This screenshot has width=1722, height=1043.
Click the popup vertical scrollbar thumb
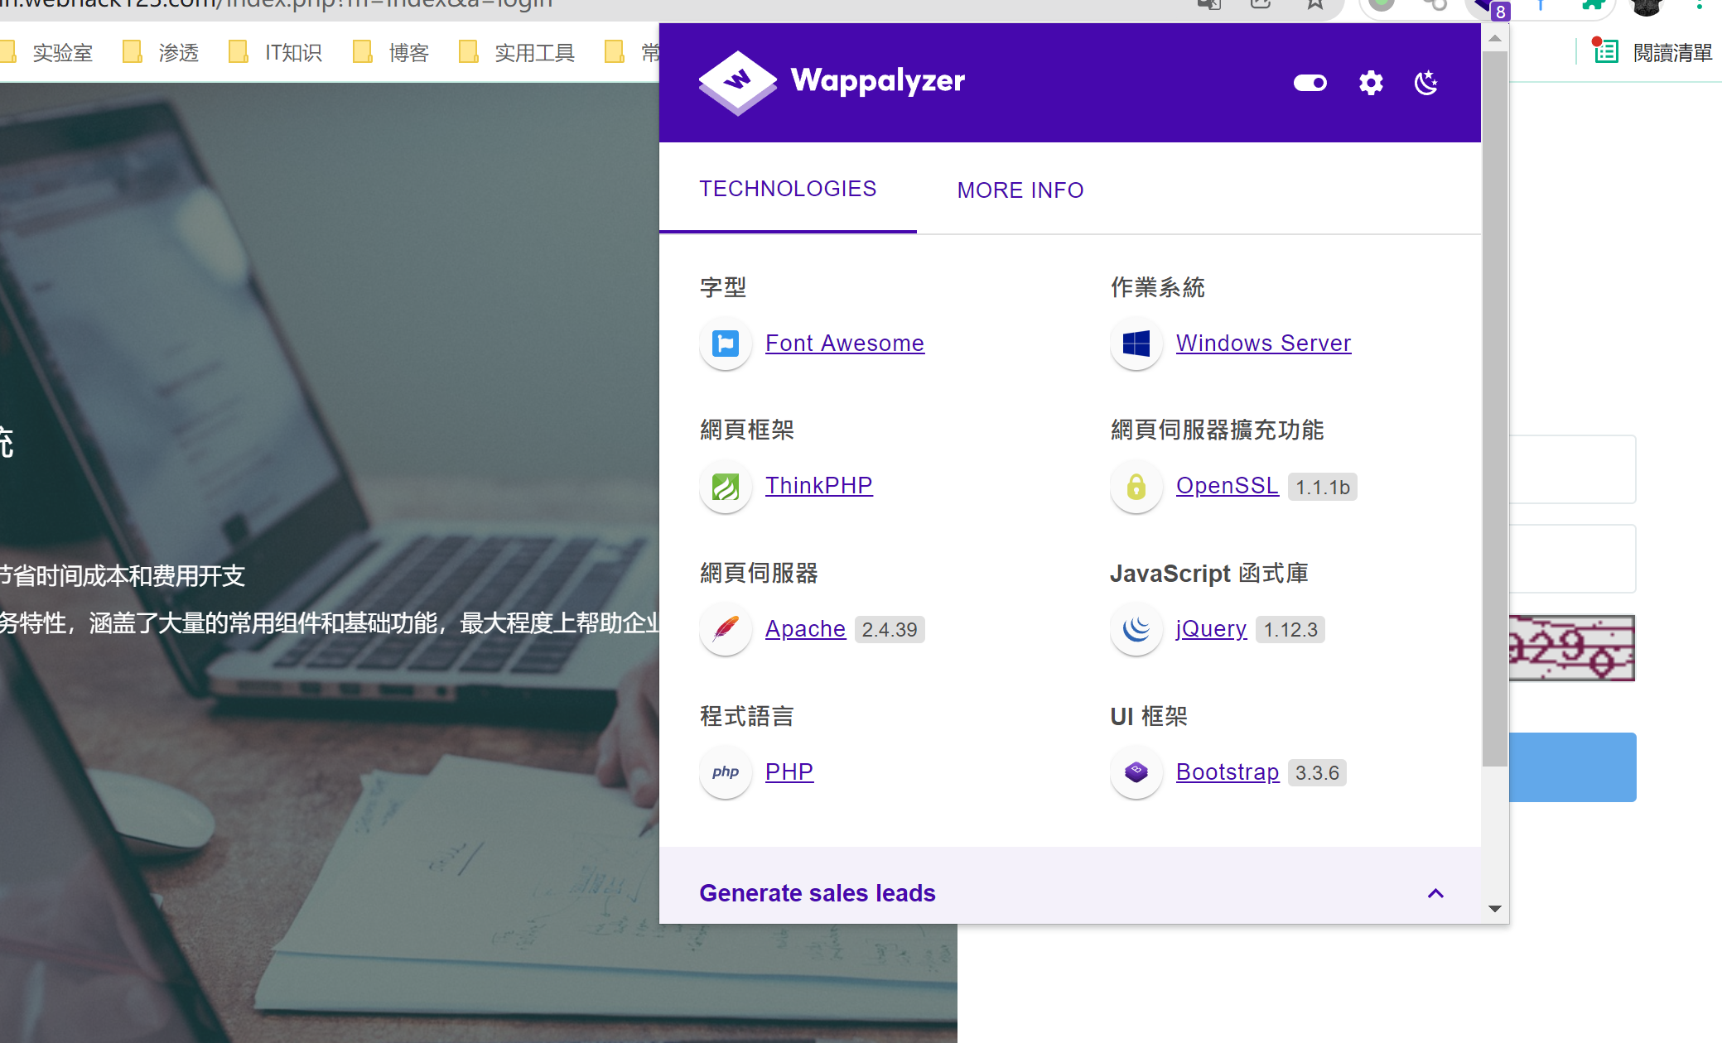[x=1495, y=409]
